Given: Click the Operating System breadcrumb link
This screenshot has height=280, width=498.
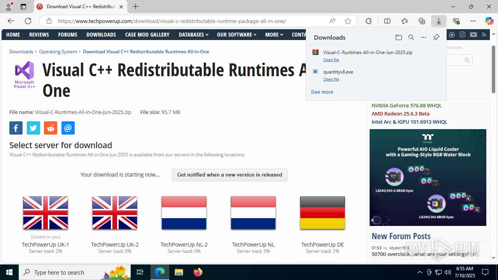Looking at the screenshot, I should click(x=58, y=51).
